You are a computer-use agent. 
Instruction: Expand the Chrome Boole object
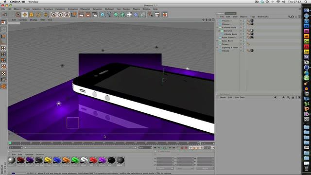[217, 27]
